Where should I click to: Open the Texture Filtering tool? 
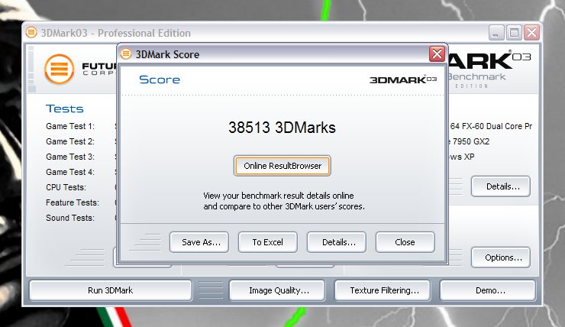point(383,290)
